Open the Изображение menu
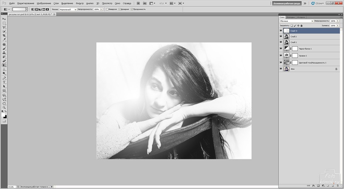This screenshot has height=189, width=344. [x=44, y=3]
